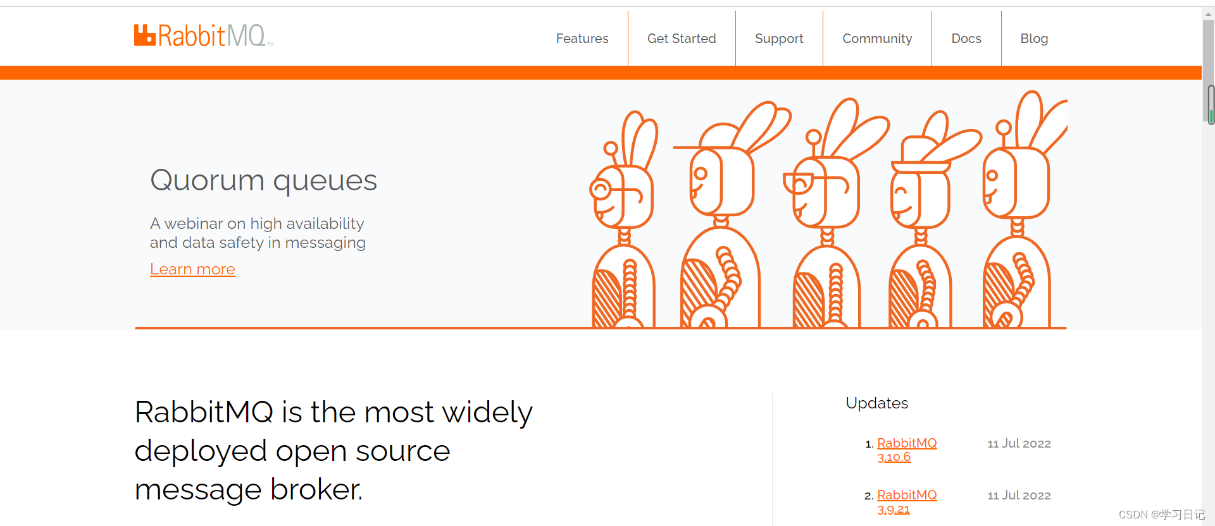The width and height of the screenshot is (1215, 526).
Task: Click the rabbit robot banner illustration
Action: 828,209
